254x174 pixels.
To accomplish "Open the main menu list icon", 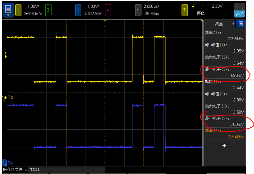I will 8,9.
